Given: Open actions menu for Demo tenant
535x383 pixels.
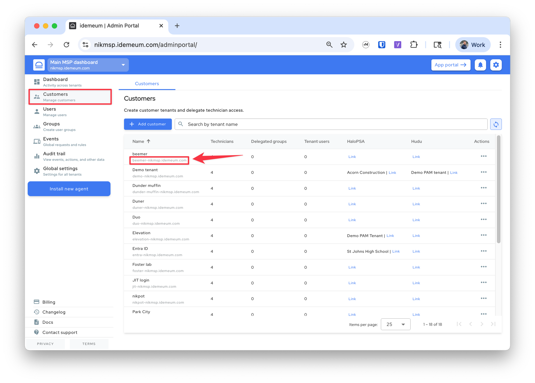Looking at the screenshot, I should 483,172.
